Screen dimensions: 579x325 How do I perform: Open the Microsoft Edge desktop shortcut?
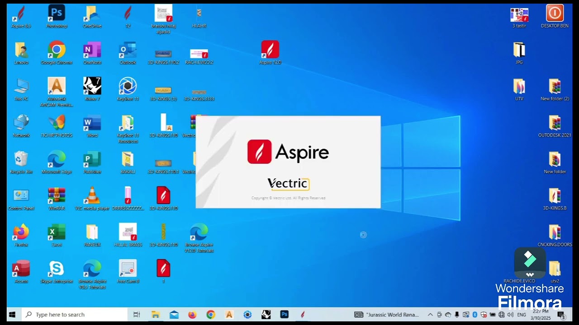pos(57,163)
